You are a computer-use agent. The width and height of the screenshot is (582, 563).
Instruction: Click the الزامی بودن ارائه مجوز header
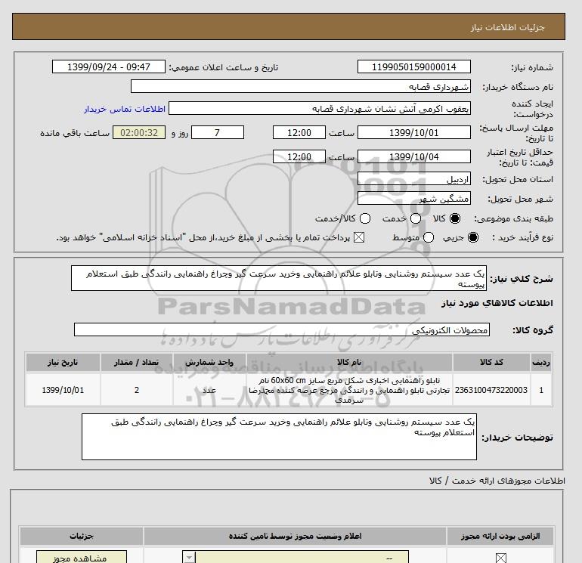coord(500,536)
